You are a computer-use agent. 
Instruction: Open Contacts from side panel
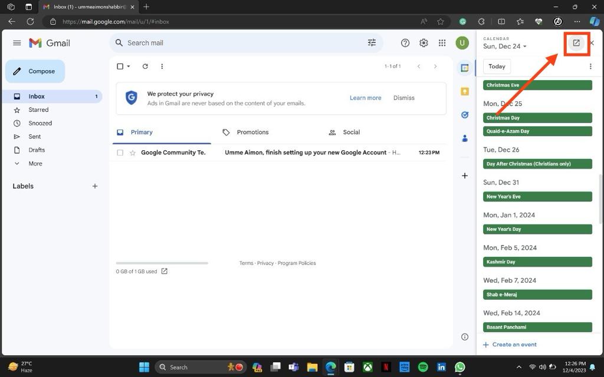click(465, 138)
